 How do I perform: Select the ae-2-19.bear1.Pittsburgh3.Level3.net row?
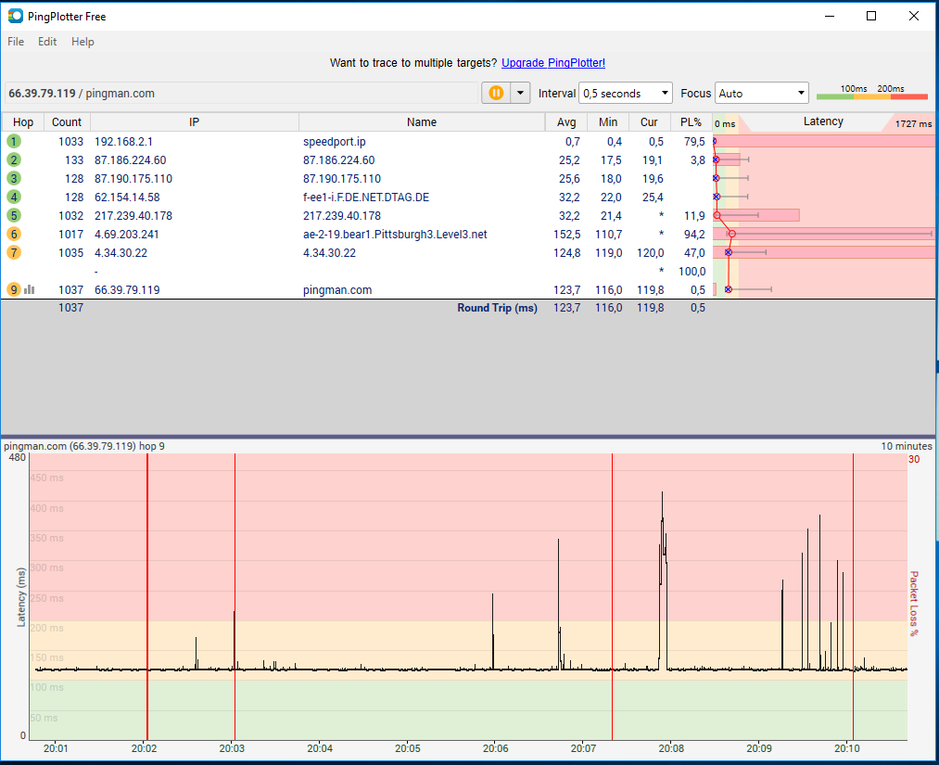(395, 235)
